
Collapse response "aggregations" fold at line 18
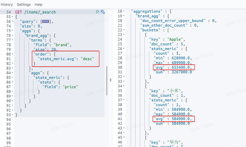point(124,11)
